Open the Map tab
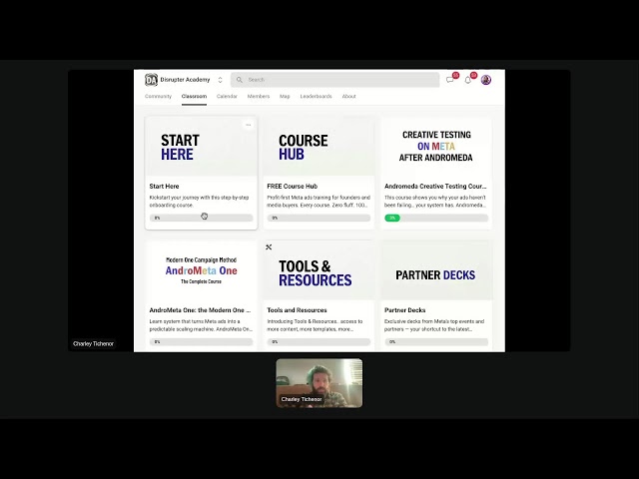This screenshot has width=639, height=479. pyautogui.click(x=285, y=97)
